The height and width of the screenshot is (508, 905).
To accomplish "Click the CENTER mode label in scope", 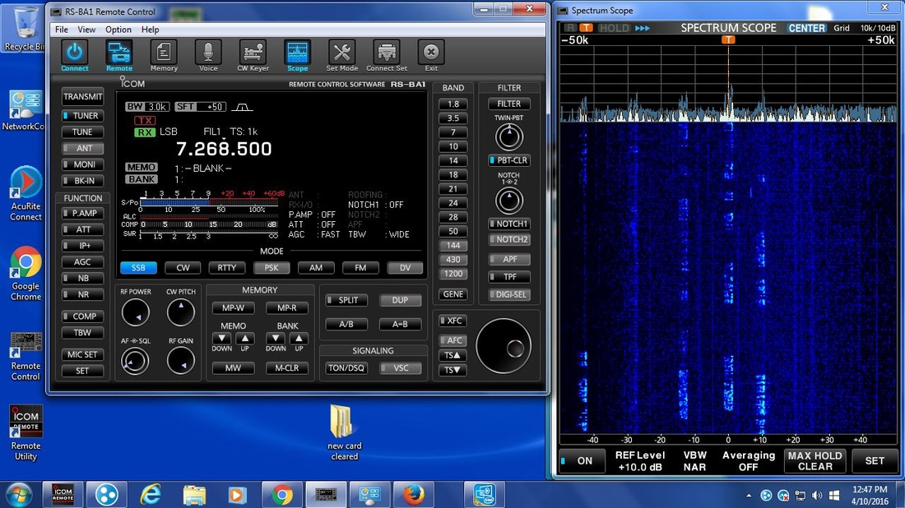I will (807, 28).
